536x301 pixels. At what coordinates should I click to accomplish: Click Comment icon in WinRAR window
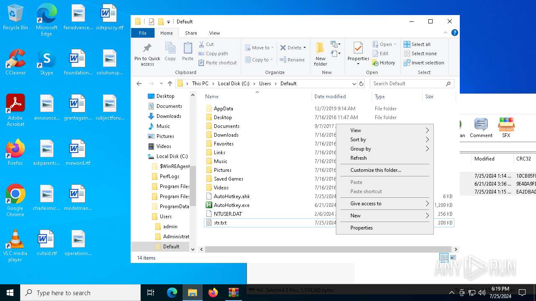pos(481,128)
